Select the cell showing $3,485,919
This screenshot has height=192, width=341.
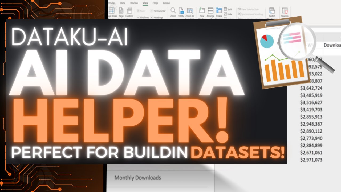click(311, 95)
